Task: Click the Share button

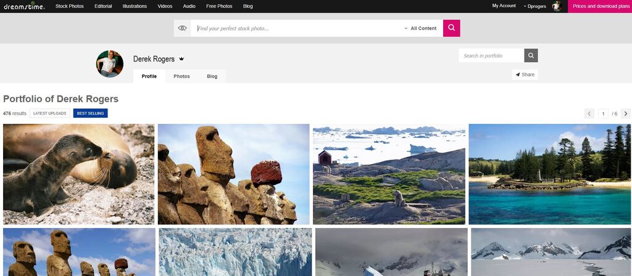Action: [x=525, y=75]
